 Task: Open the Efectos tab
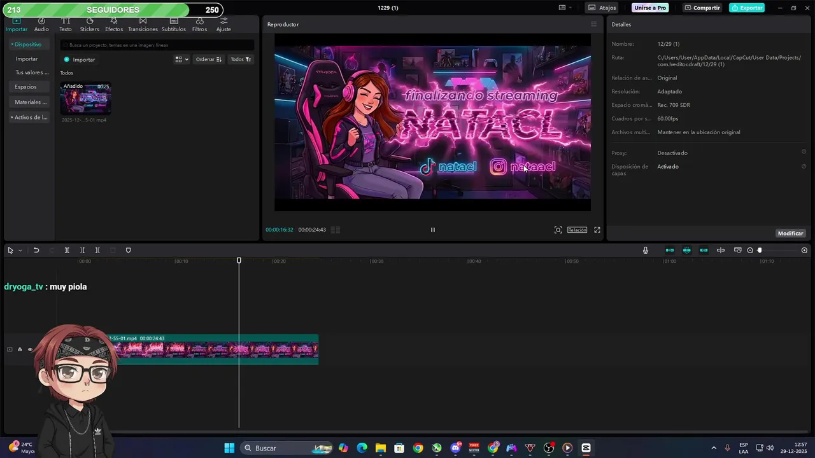[x=114, y=25]
